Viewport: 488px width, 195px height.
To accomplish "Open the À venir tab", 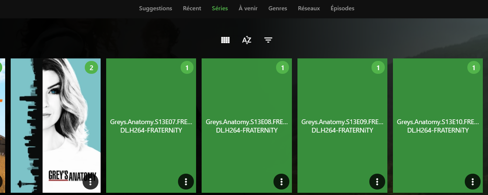I will 248,8.
